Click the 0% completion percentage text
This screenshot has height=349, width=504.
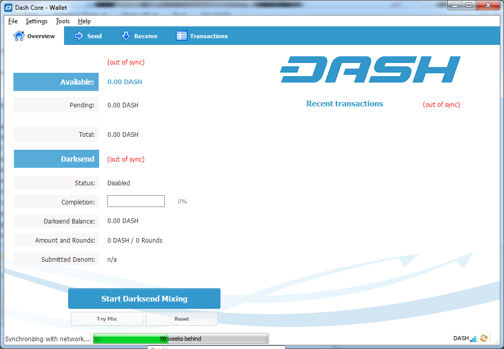tap(182, 201)
